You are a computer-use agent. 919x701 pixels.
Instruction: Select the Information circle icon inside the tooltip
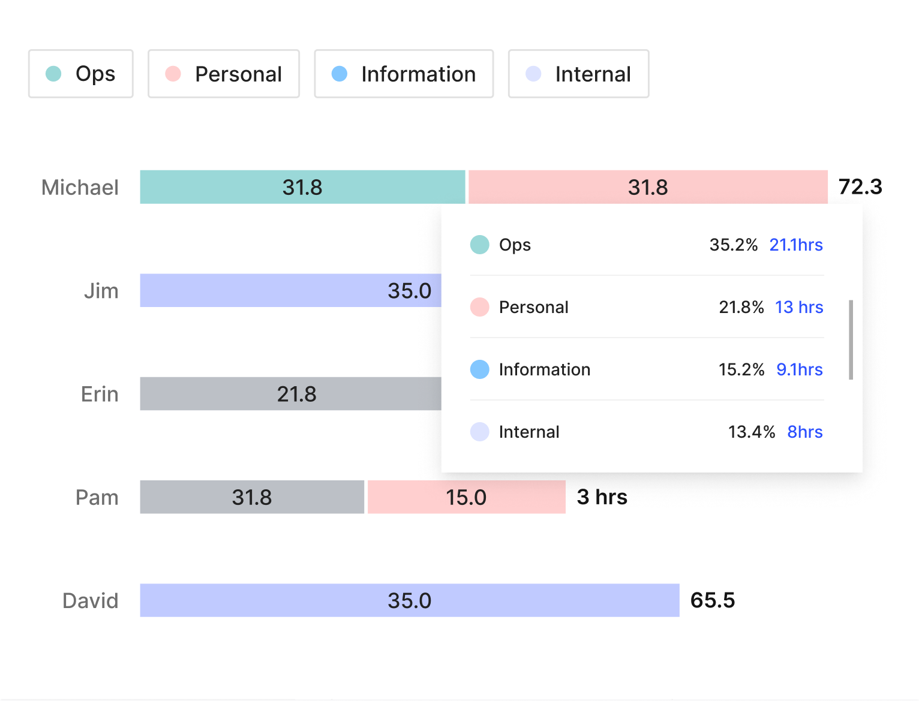point(479,369)
